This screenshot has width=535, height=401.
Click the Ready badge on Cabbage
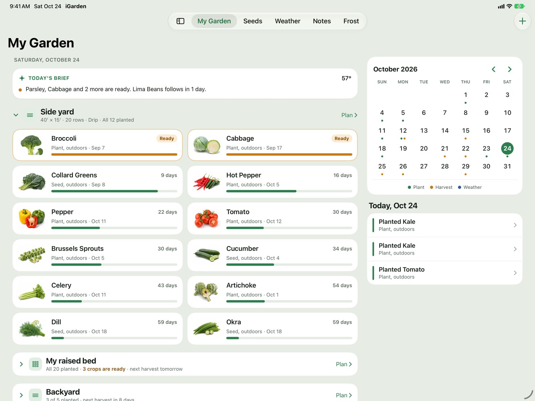341,138
